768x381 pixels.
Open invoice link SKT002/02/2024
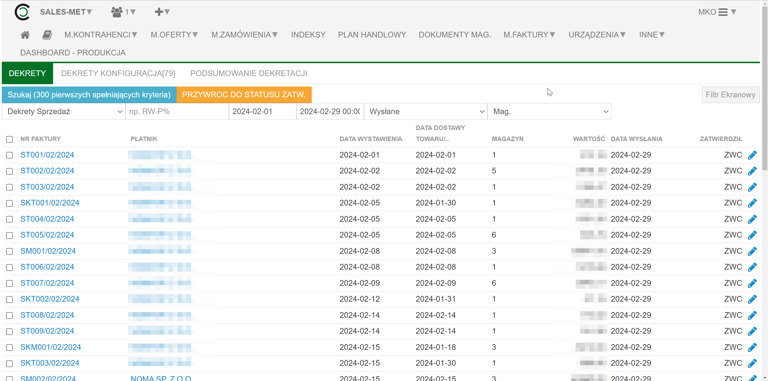50,299
